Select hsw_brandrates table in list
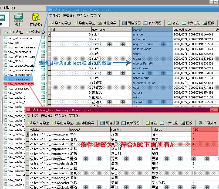 (x=16, y=88)
